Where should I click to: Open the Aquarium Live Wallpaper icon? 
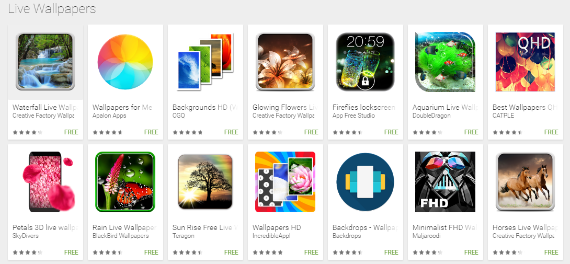coord(446,62)
